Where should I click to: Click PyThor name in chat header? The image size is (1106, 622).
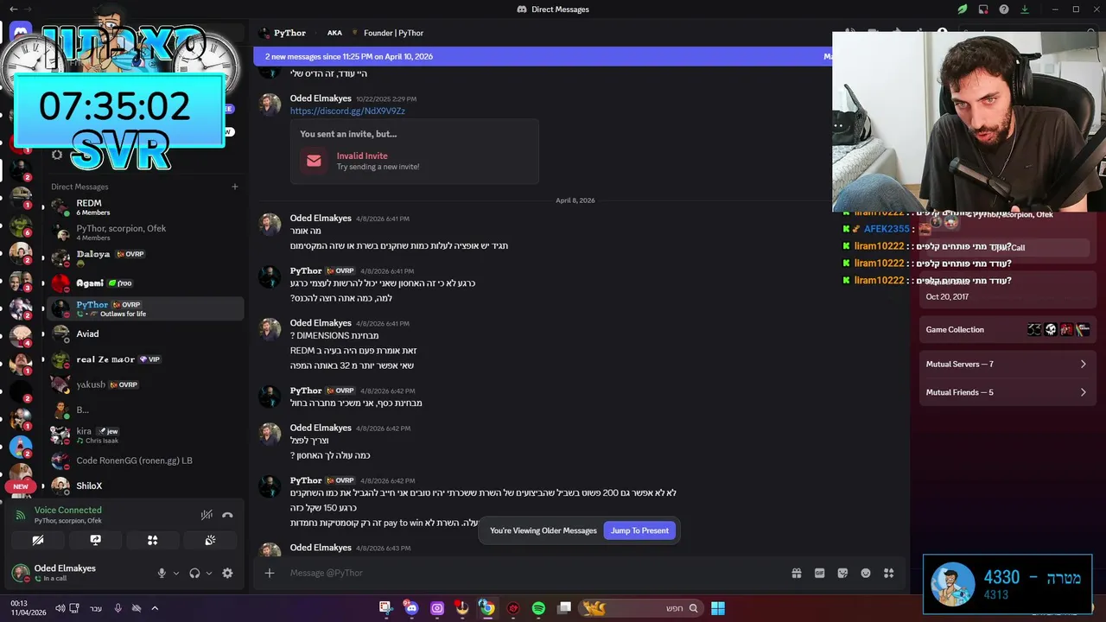point(289,33)
